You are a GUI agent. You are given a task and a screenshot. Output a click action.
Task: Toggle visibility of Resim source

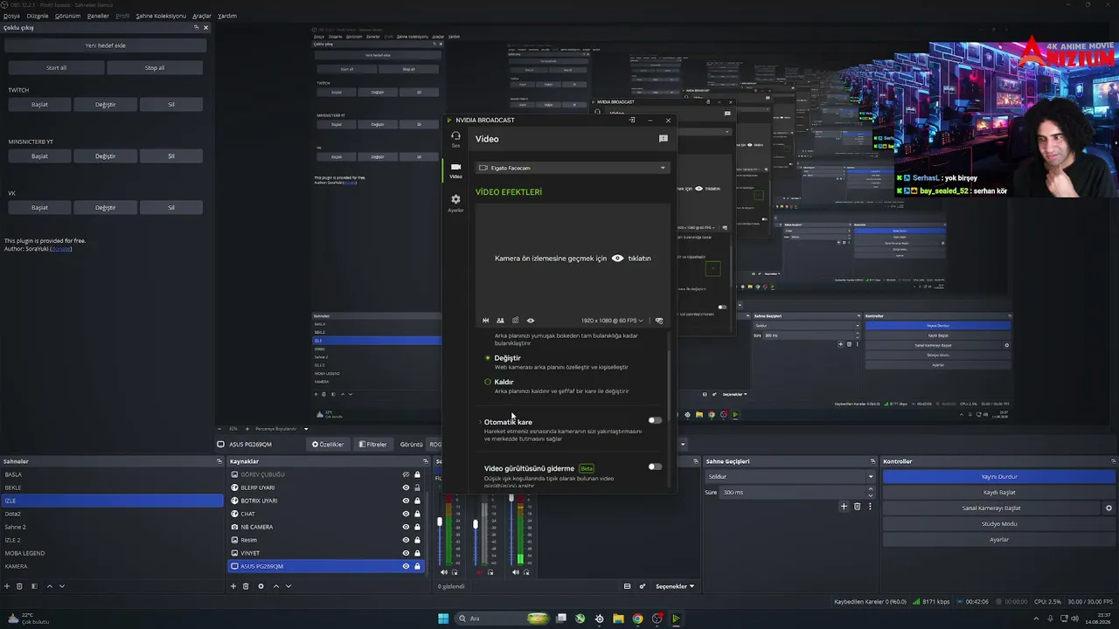pyautogui.click(x=406, y=540)
